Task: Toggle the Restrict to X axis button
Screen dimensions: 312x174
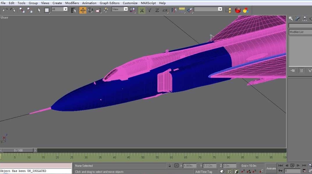Action: point(142,10)
